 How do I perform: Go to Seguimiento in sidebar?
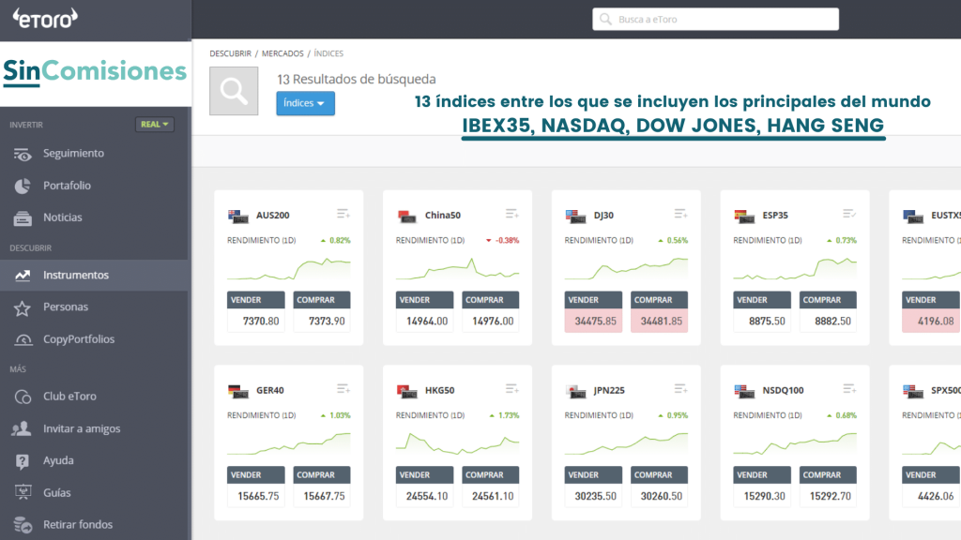coord(73,153)
